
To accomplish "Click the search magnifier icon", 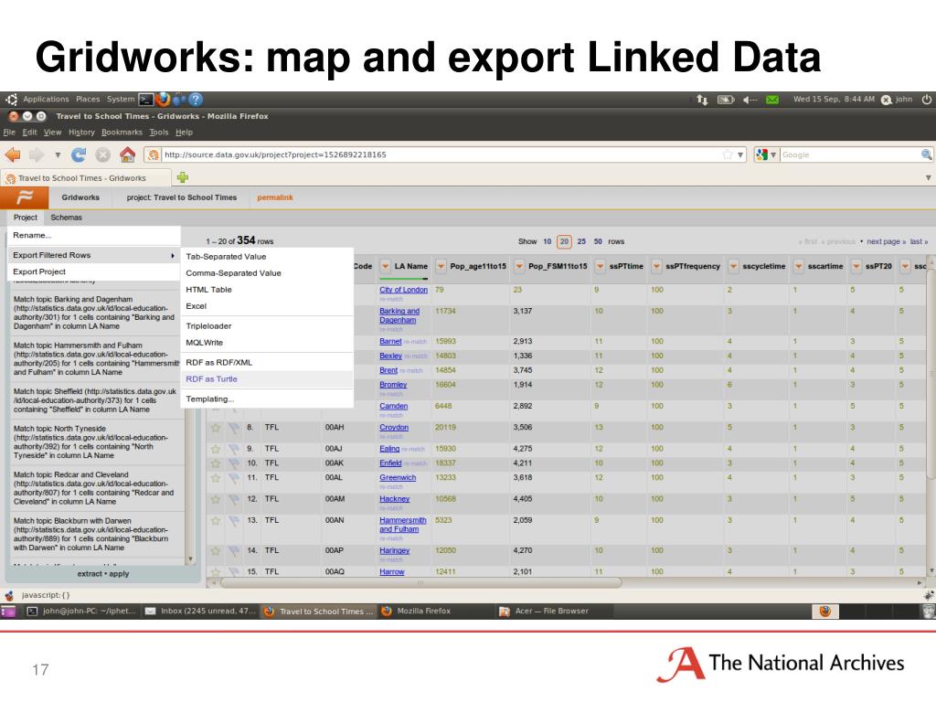I will [926, 154].
